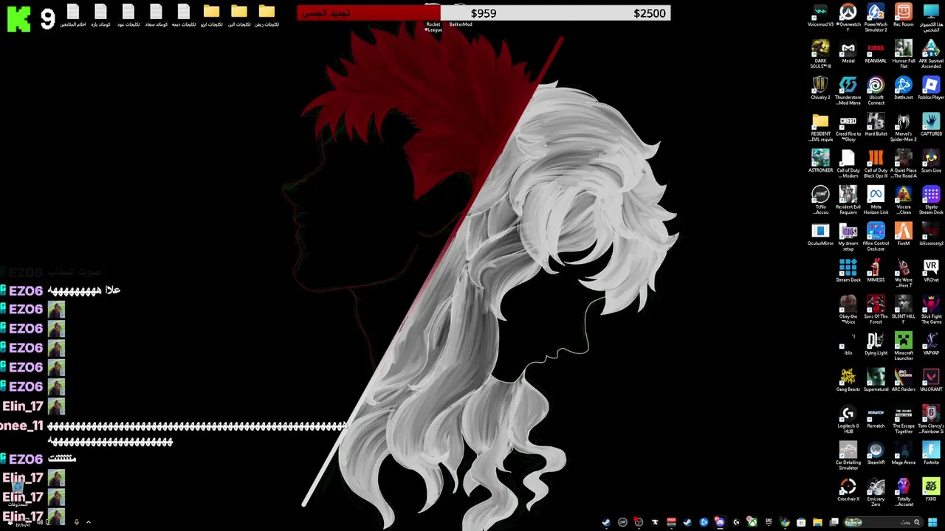
Task: Open the Medal app shortcut
Action: 848,52
